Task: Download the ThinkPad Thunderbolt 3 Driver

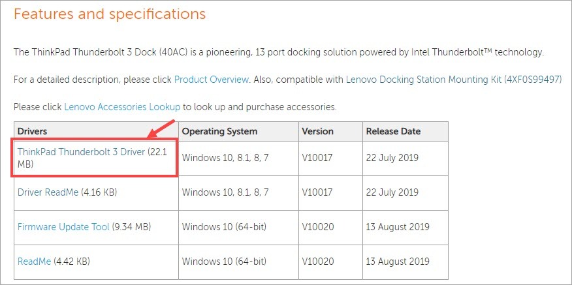Action: point(81,151)
